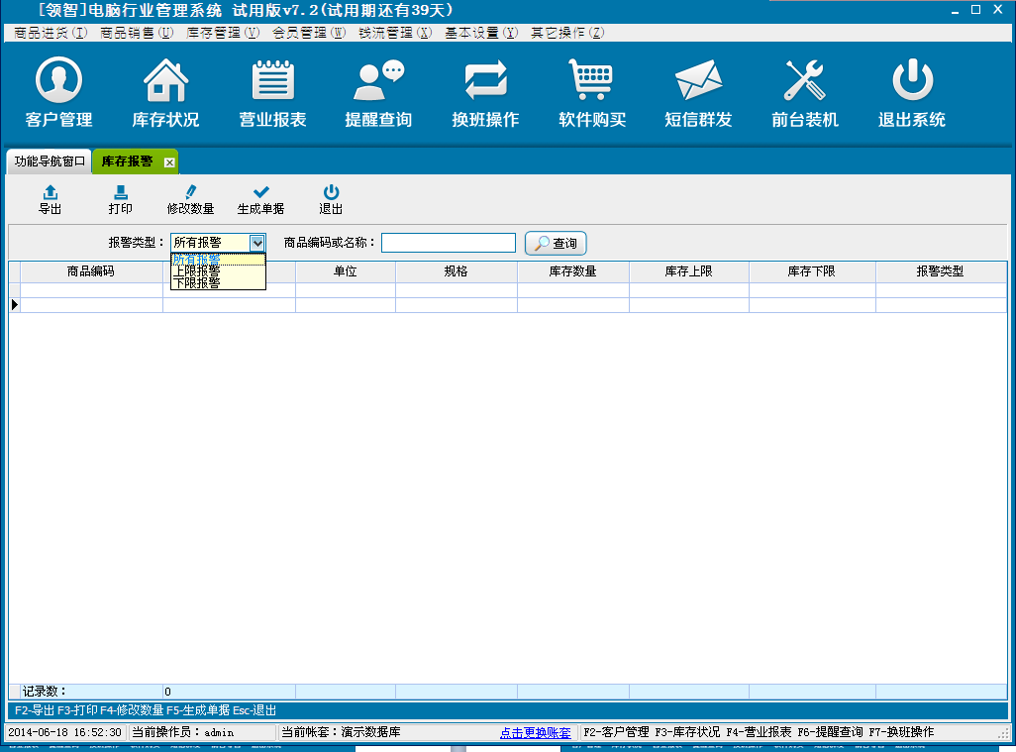Switch to the 功能导航窗口 tab
The image size is (1016, 752).
click(x=50, y=161)
